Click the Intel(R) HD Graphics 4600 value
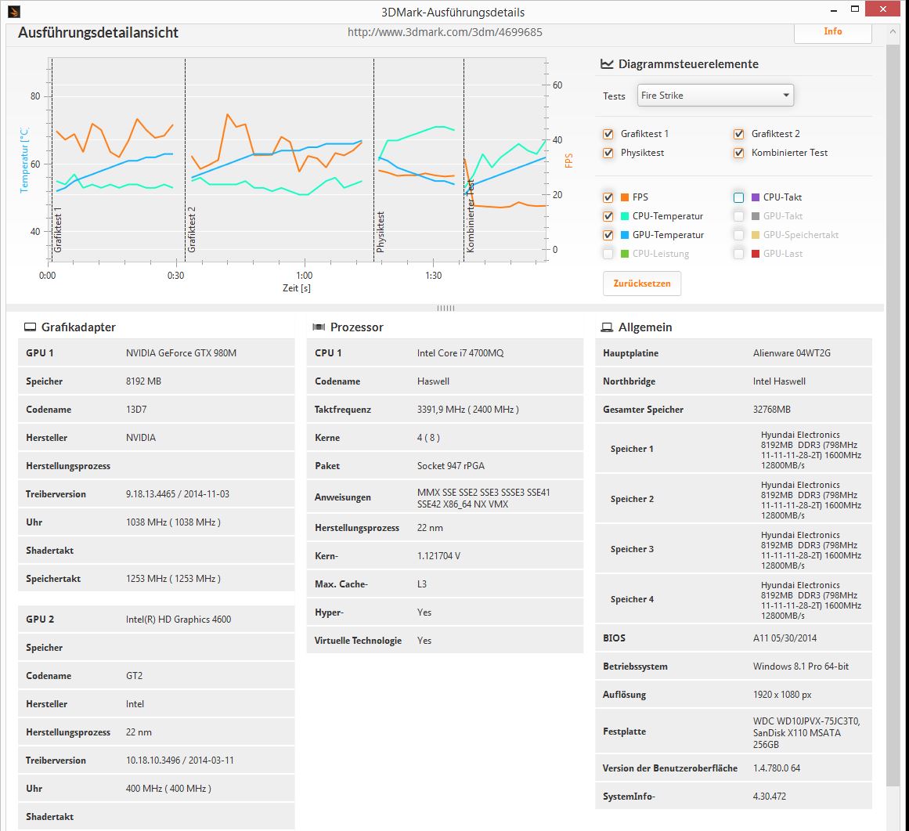Viewport: 909px width, 831px height. coord(179,620)
